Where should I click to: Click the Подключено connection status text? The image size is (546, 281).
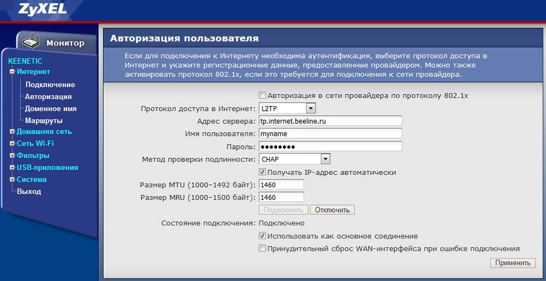[x=282, y=223]
